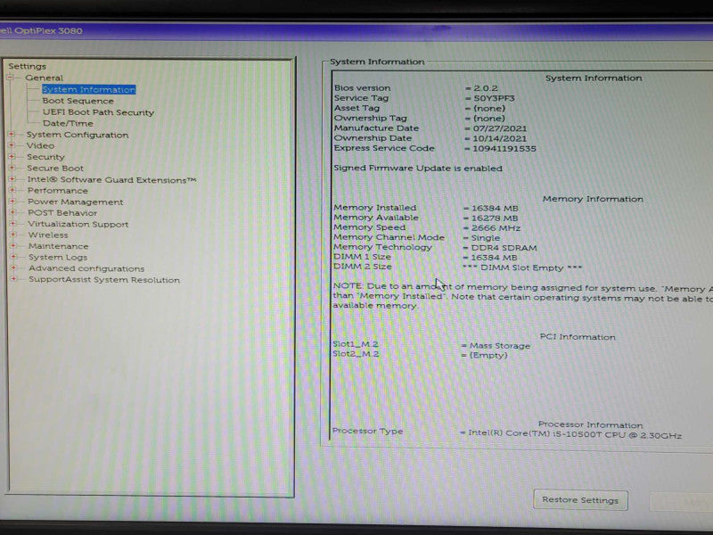Select the POST Behavior label
713x535 pixels.
pyautogui.click(x=62, y=213)
